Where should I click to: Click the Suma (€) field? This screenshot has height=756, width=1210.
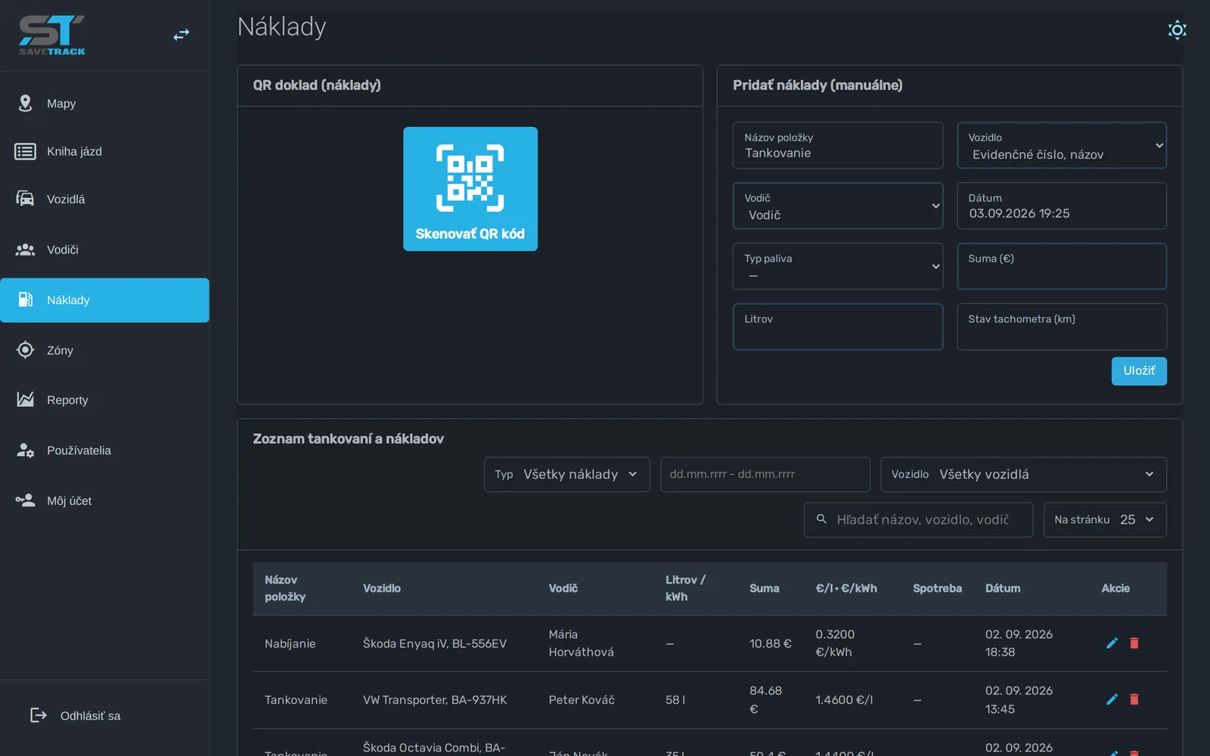[x=1062, y=266]
